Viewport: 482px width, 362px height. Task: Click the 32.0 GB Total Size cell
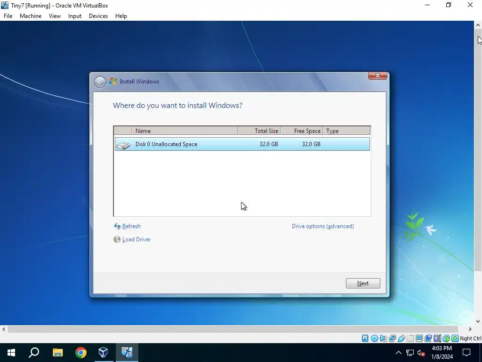[269, 144]
